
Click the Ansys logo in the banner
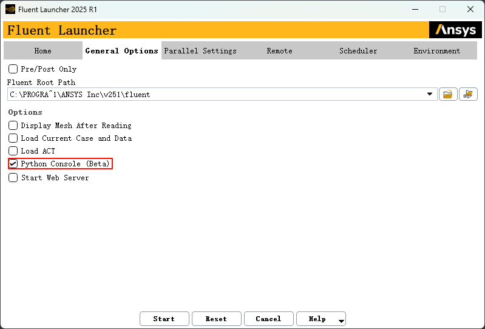coord(455,30)
